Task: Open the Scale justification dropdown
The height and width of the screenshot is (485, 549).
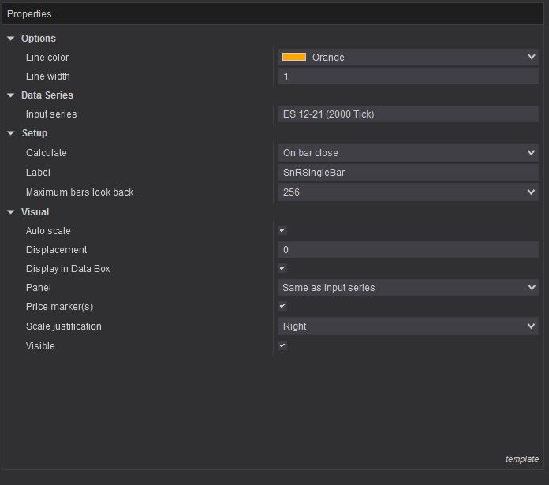Action: [531, 326]
